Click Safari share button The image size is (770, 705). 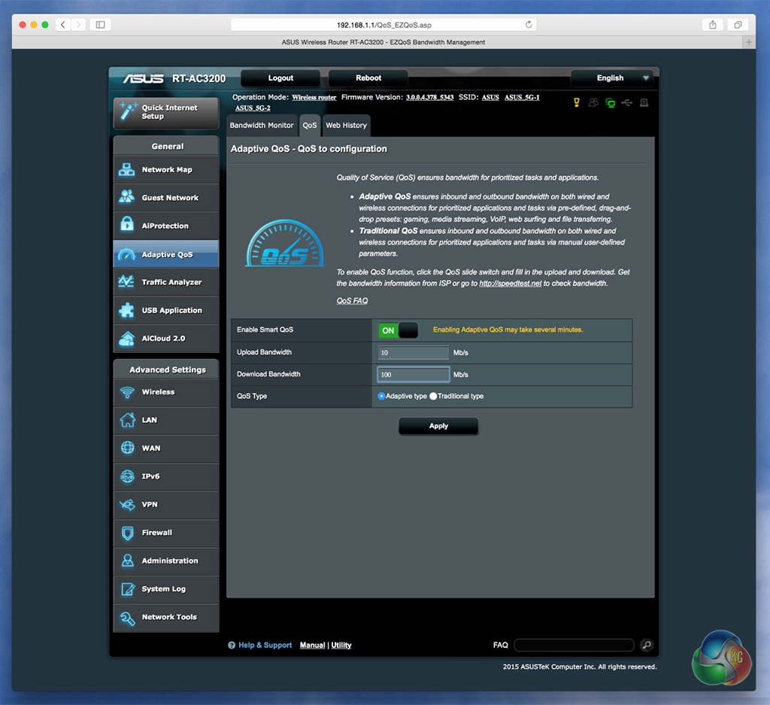(x=713, y=25)
